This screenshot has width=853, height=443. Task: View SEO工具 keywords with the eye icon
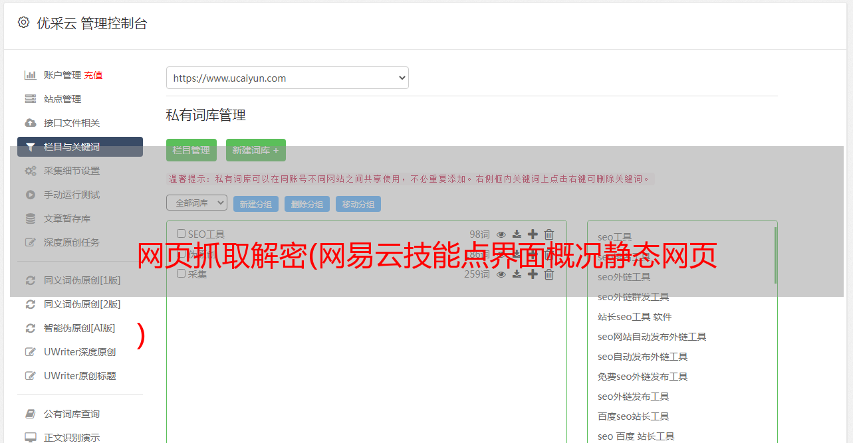click(x=501, y=234)
